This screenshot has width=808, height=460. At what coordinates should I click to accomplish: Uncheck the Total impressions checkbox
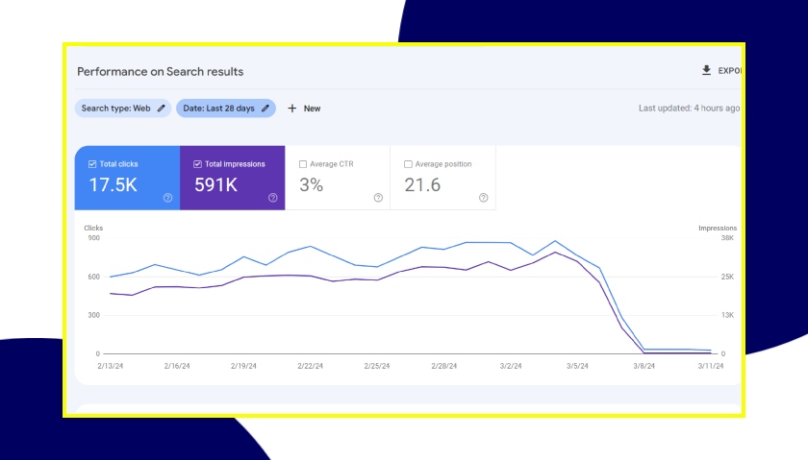(x=197, y=164)
